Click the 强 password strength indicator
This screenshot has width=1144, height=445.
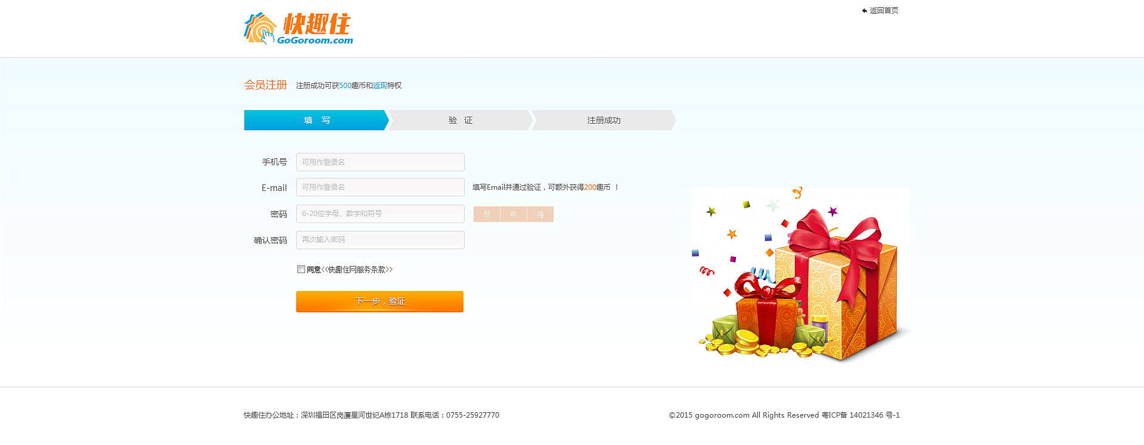pos(540,214)
